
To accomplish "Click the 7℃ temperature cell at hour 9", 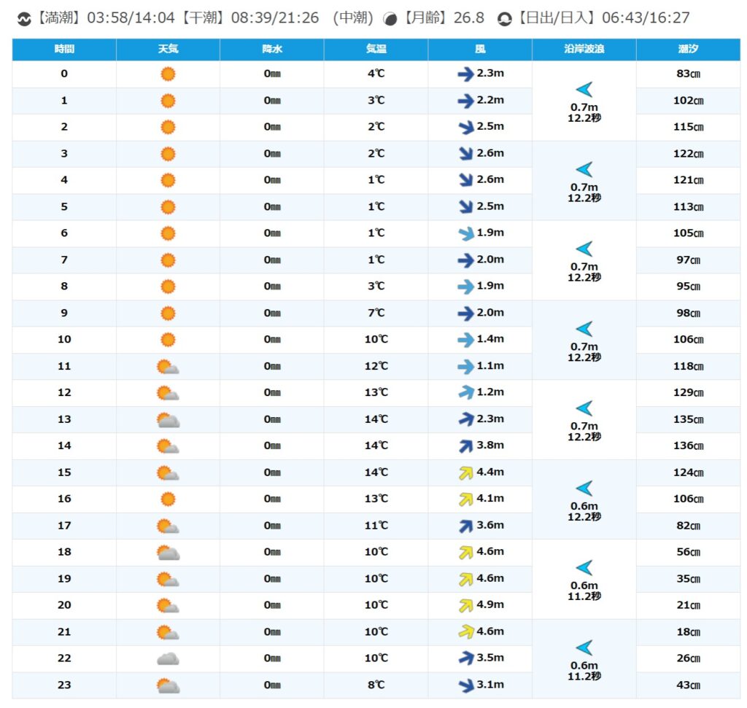I will point(376,314).
